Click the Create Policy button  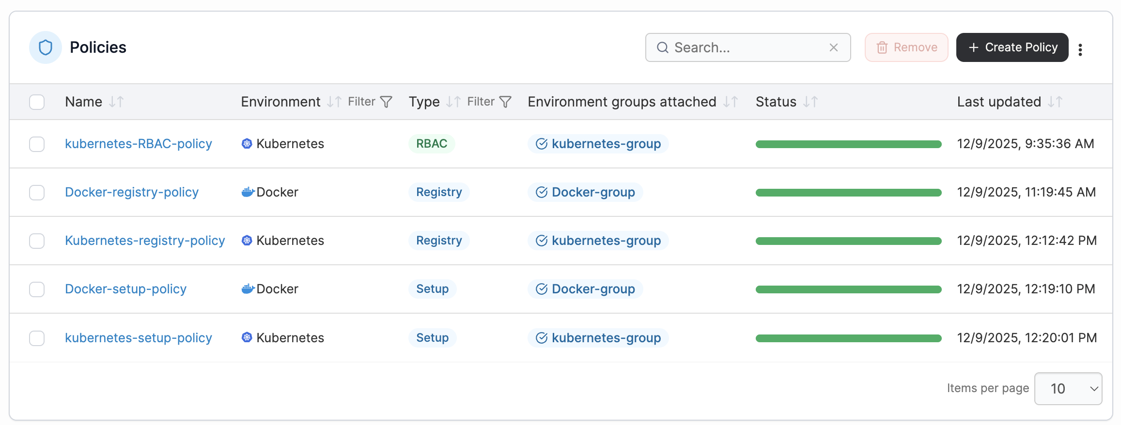coord(1012,47)
